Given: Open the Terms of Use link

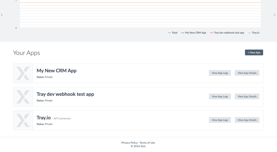Looking at the screenshot, I should pyautogui.click(x=147, y=143).
